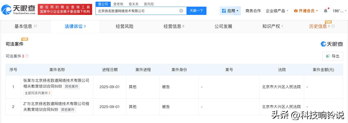Open the 知识产权 tab

point(273,26)
